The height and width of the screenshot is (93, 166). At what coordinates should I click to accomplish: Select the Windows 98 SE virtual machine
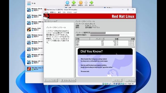click(x=34, y=10)
